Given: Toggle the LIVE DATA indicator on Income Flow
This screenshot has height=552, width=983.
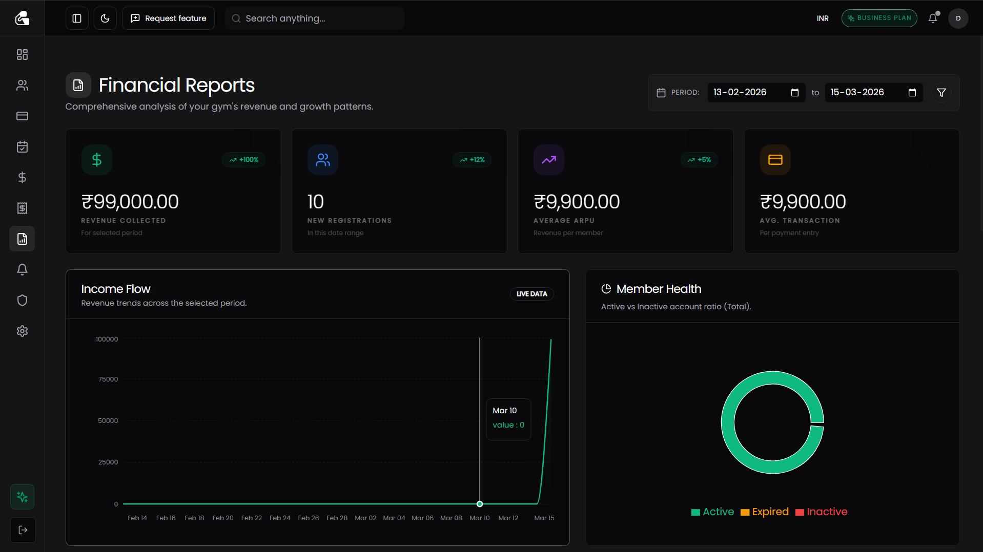Looking at the screenshot, I should coord(531,294).
